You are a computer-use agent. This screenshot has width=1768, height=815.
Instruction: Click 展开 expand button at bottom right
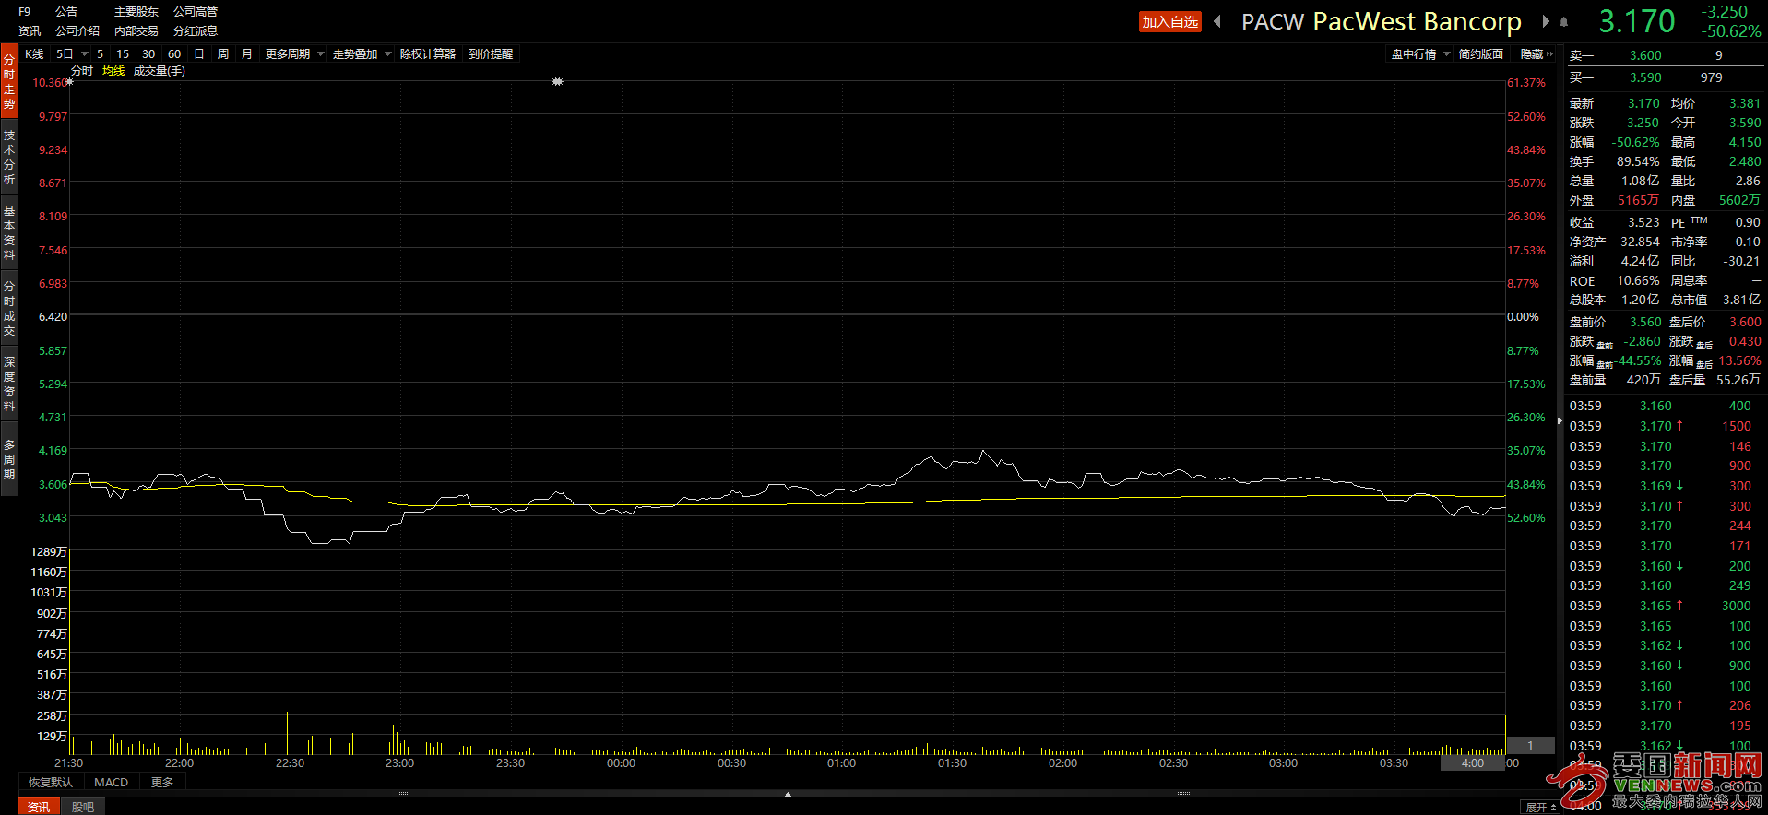point(1540,807)
